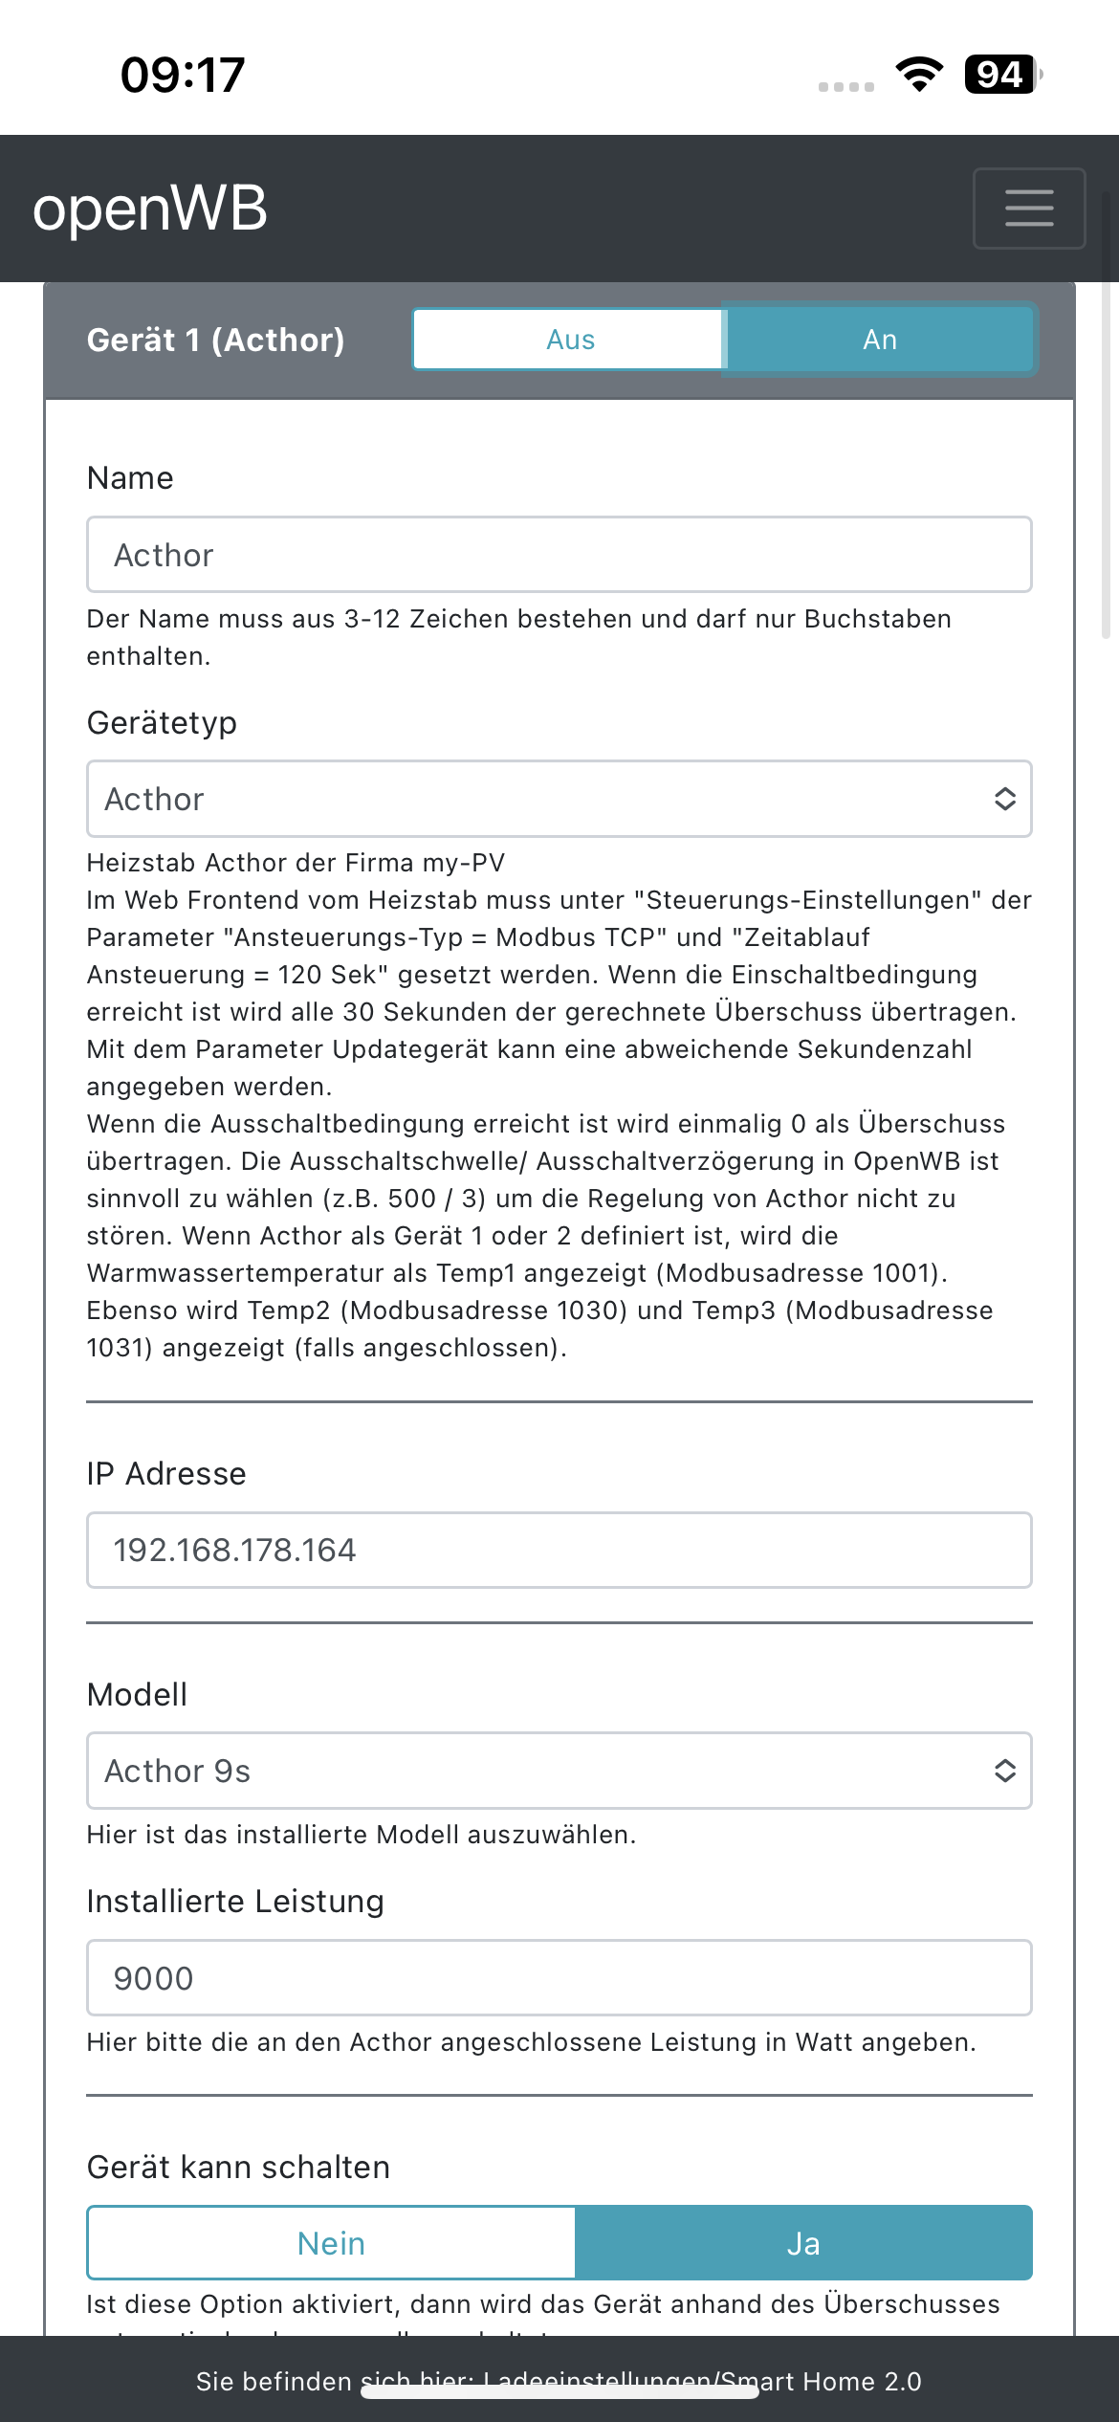Tap the clock showing 09:17
The image size is (1119, 2422).
tap(183, 75)
